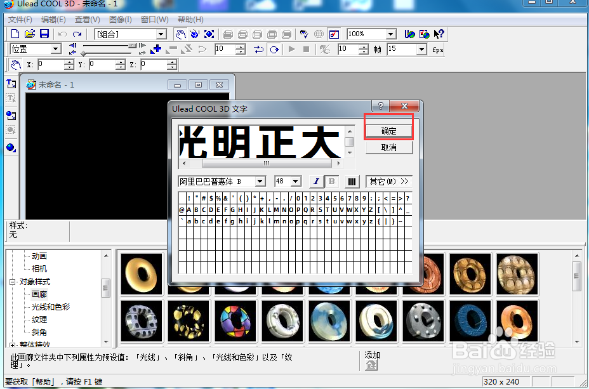Toggle Italic style in the text dialog

point(317,181)
